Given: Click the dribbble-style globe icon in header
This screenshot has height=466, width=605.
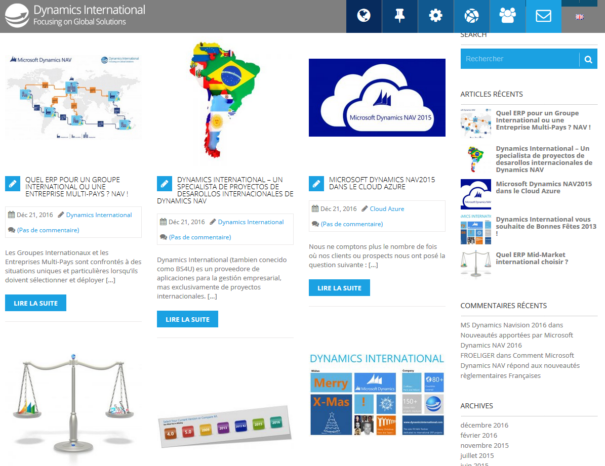Looking at the screenshot, I should [471, 16].
